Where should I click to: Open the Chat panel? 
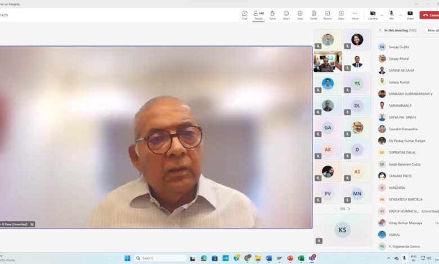[x=244, y=14]
